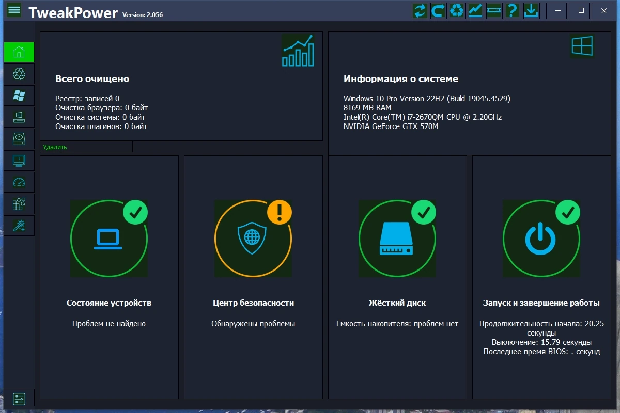
Task: Click the Windows 10 Pro Version 22H2 line
Action: [x=427, y=99]
